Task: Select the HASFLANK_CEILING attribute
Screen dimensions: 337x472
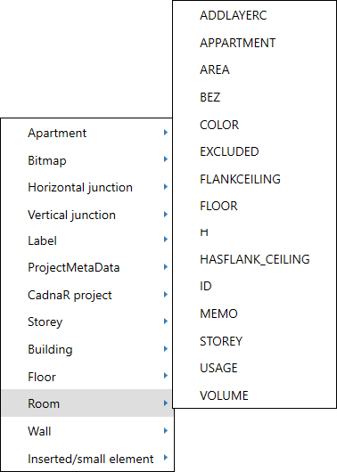Action: [254, 259]
